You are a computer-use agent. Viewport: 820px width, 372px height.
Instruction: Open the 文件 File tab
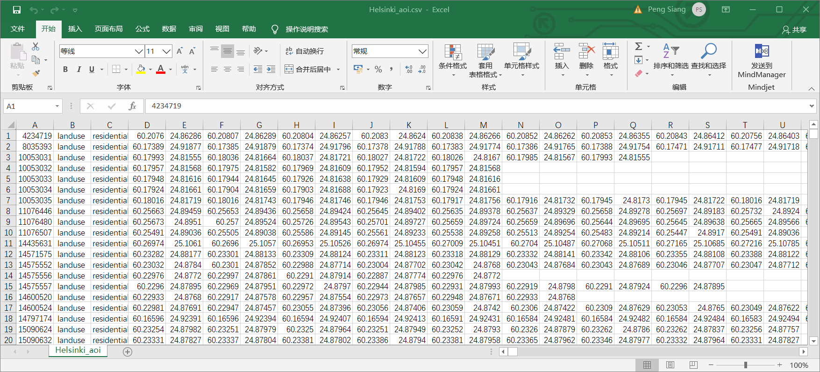pyautogui.click(x=18, y=29)
